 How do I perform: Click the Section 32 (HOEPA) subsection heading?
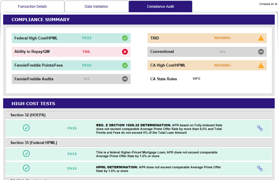point(28,115)
